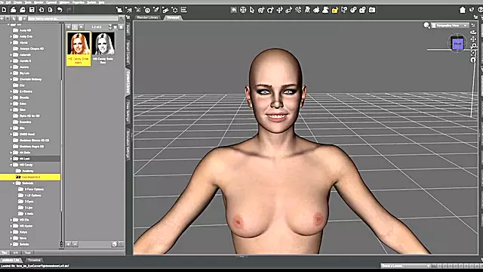Collapse the HD Candy folder
Viewport: 483px width, 272px height.
pos(11,165)
